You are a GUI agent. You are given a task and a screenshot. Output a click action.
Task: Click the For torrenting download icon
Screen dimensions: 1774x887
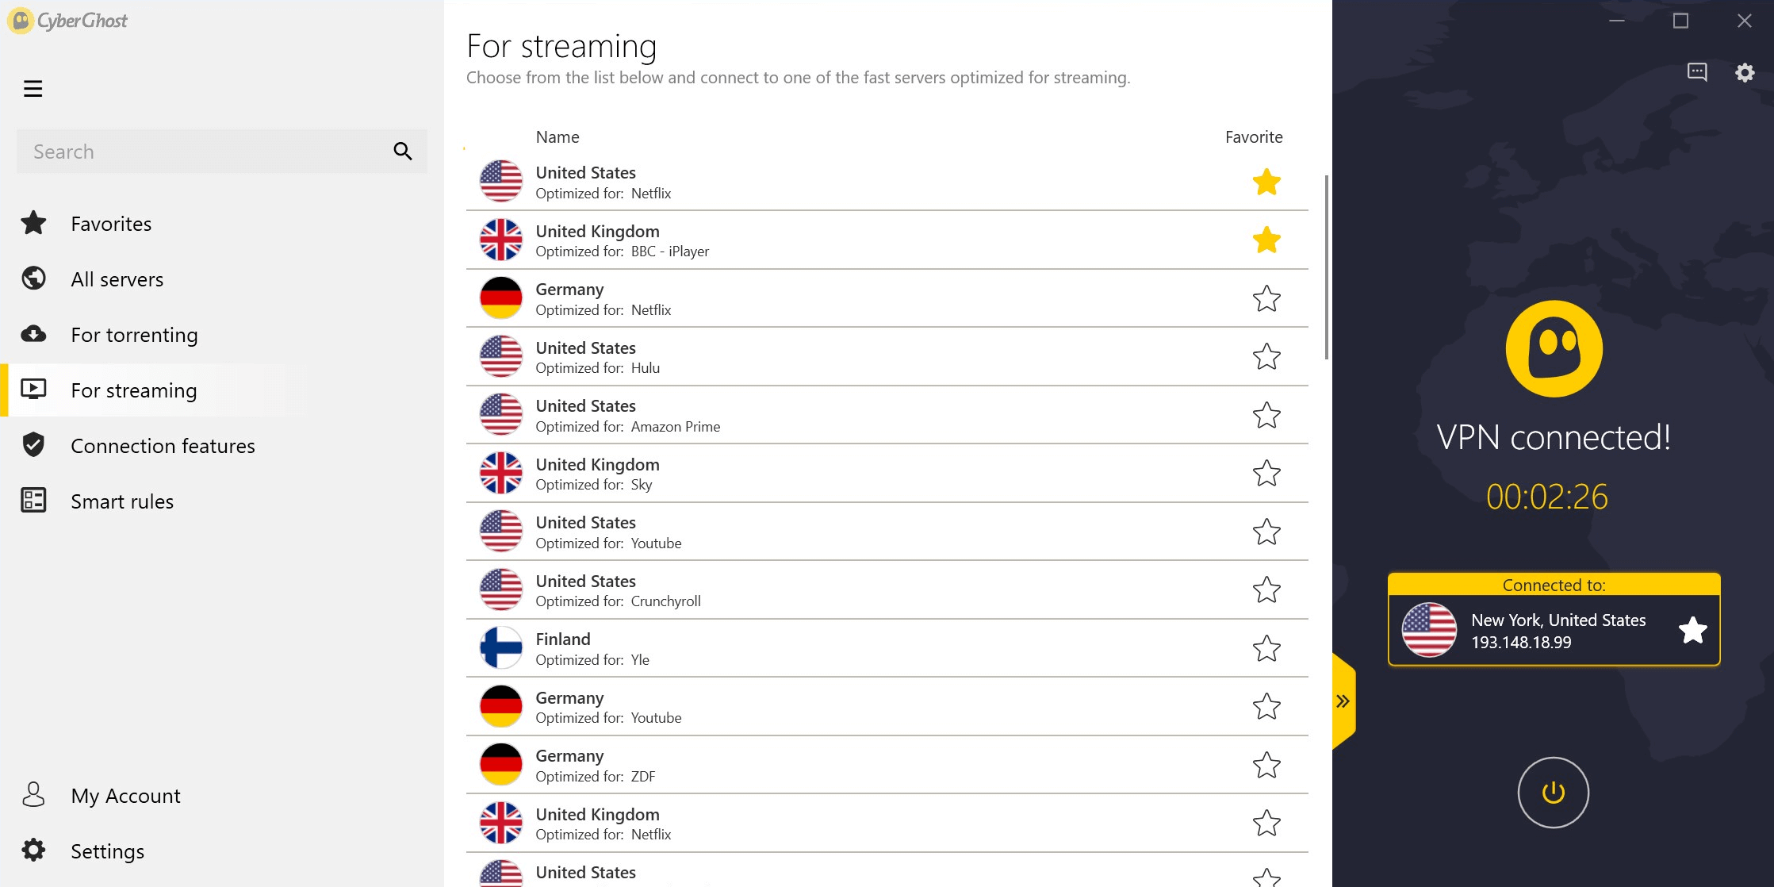35,334
